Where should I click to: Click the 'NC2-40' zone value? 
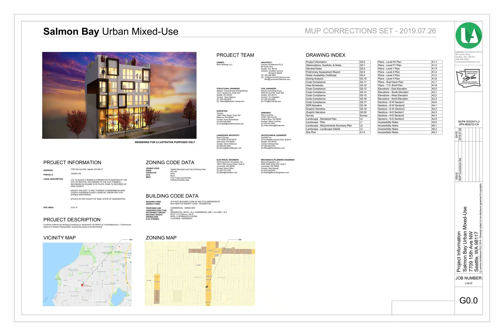tap(174, 172)
